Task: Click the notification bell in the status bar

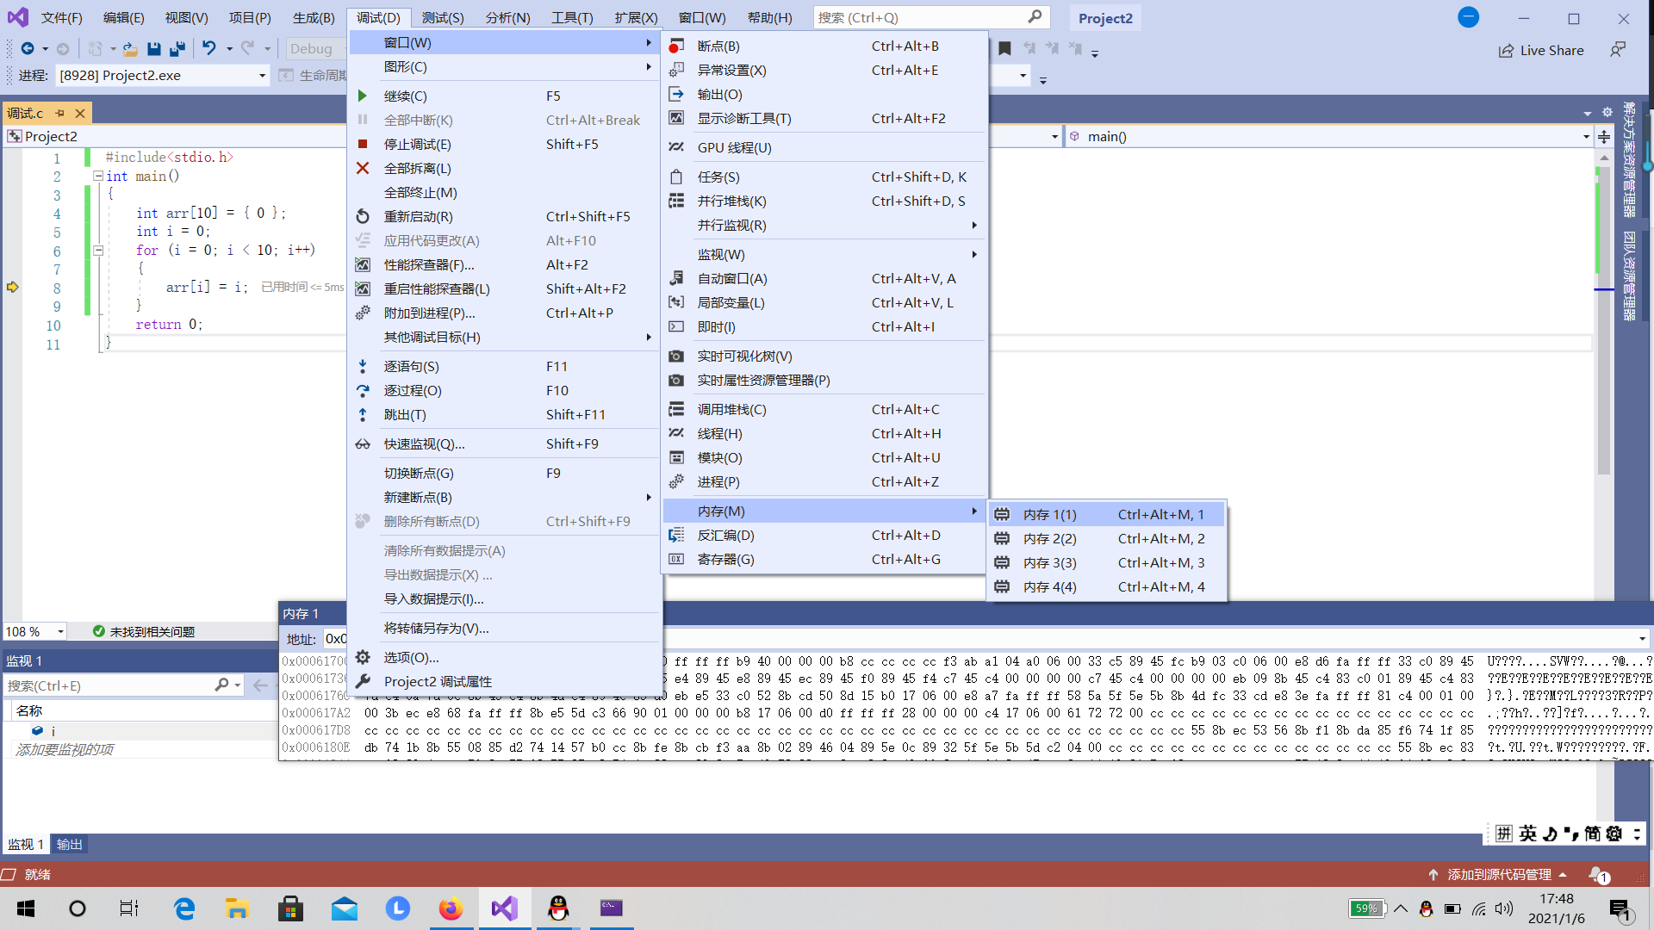Action: 1596,874
